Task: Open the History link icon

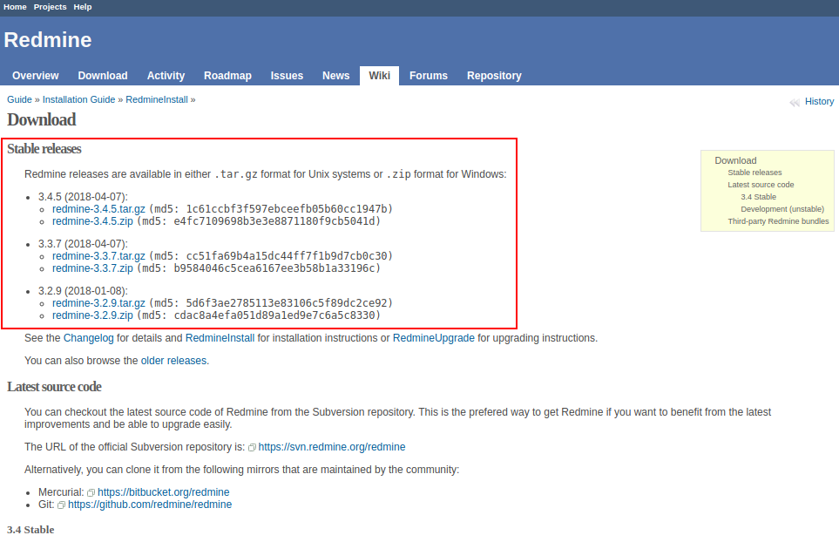Action: [795, 102]
